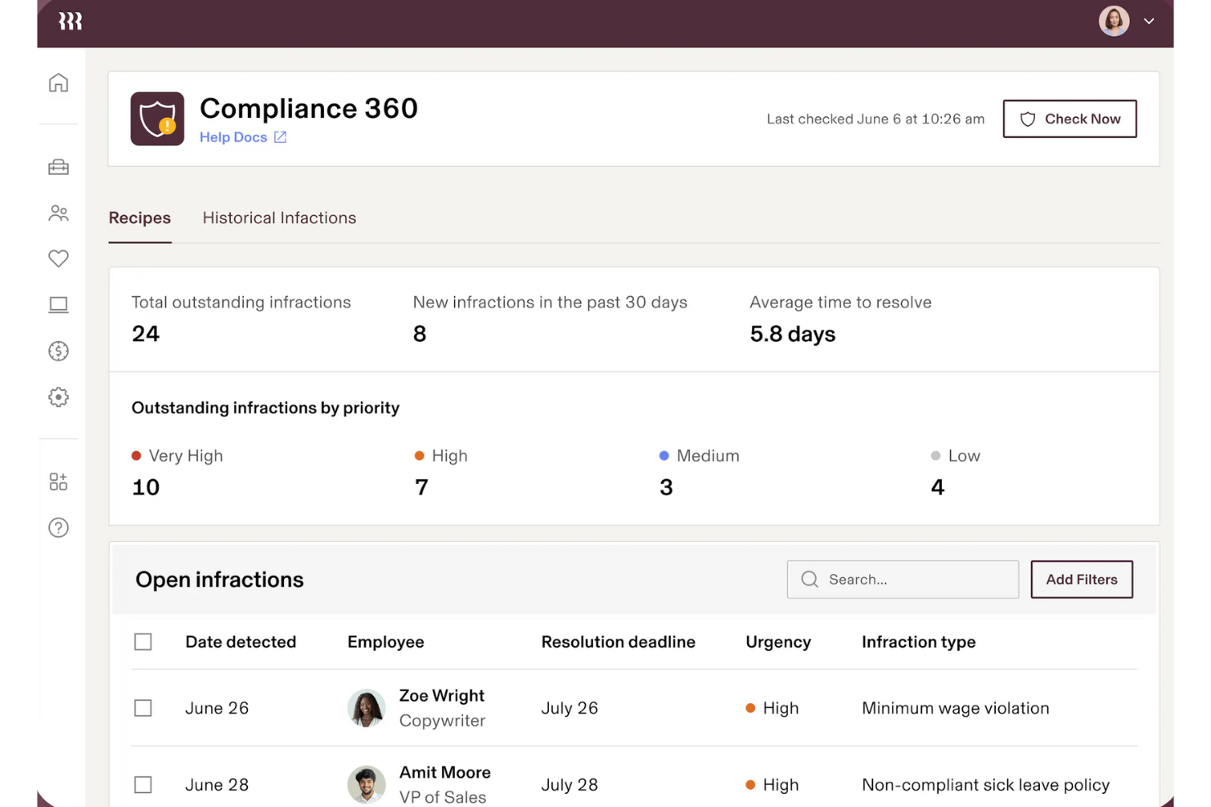Check the select-all checkbox in the infractions table

[x=143, y=642]
